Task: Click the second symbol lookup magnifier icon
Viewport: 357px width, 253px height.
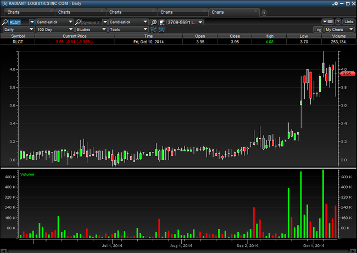Action: pyautogui.click(x=77, y=23)
